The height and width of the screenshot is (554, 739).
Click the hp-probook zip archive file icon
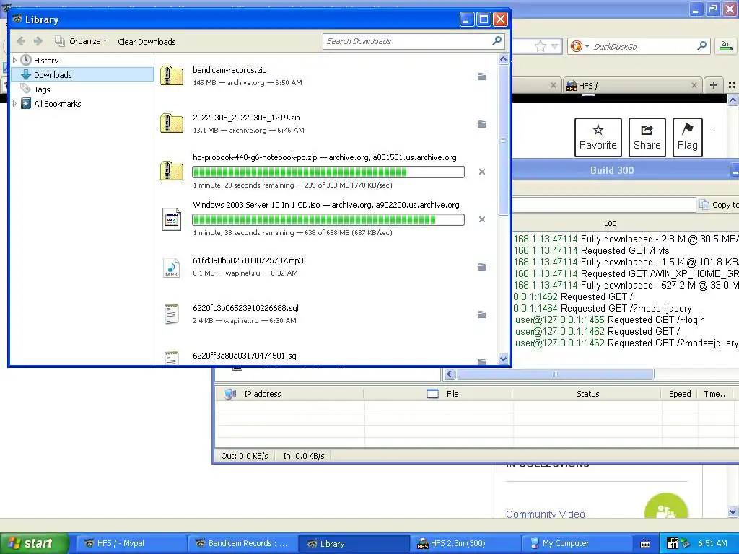(x=172, y=171)
